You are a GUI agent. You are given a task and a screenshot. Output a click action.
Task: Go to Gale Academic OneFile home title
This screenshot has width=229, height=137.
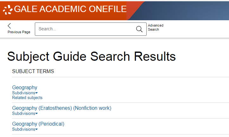point(70,9)
